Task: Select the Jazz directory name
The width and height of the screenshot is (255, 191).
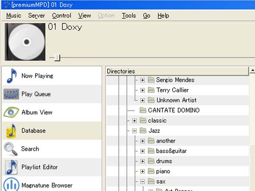Action: (x=154, y=131)
